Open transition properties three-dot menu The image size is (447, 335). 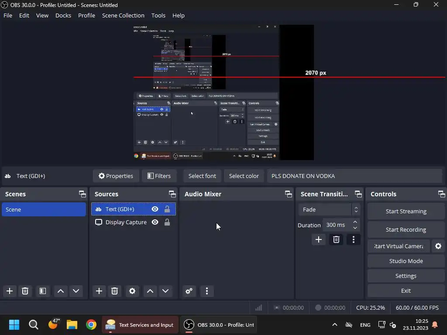[x=354, y=239]
